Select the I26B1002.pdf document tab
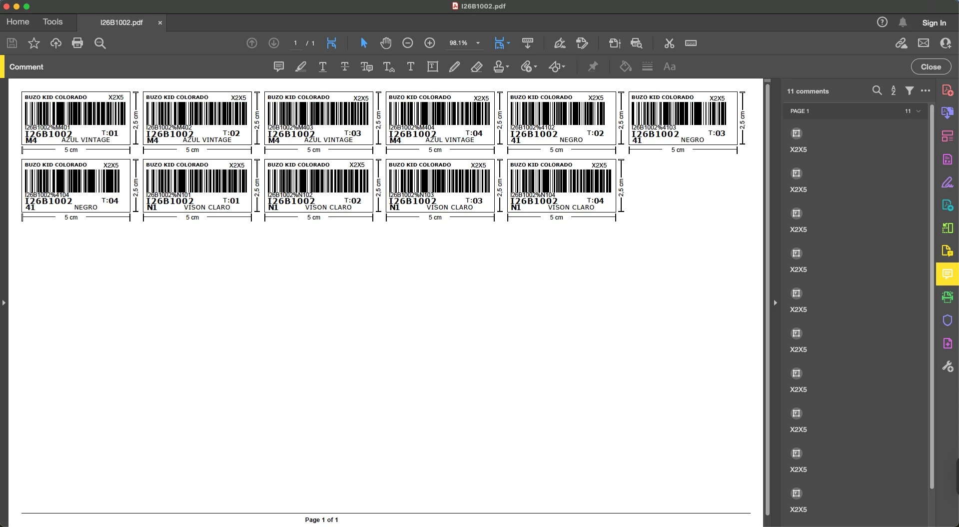This screenshot has width=959, height=527. [121, 22]
